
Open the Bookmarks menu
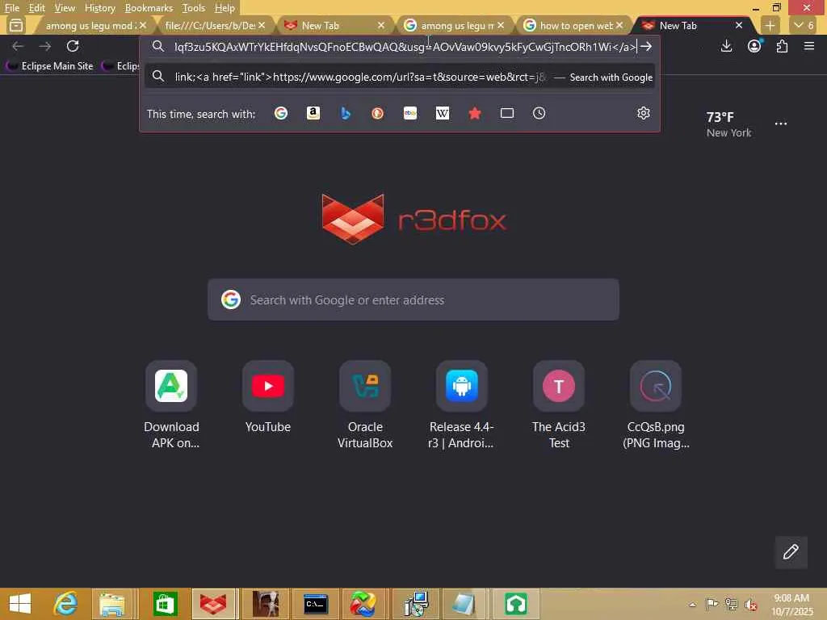coord(149,8)
